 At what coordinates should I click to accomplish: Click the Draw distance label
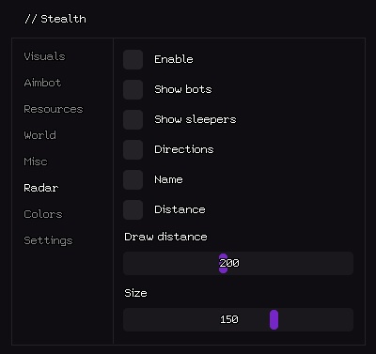pyautogui.click(x=165, y=237)
